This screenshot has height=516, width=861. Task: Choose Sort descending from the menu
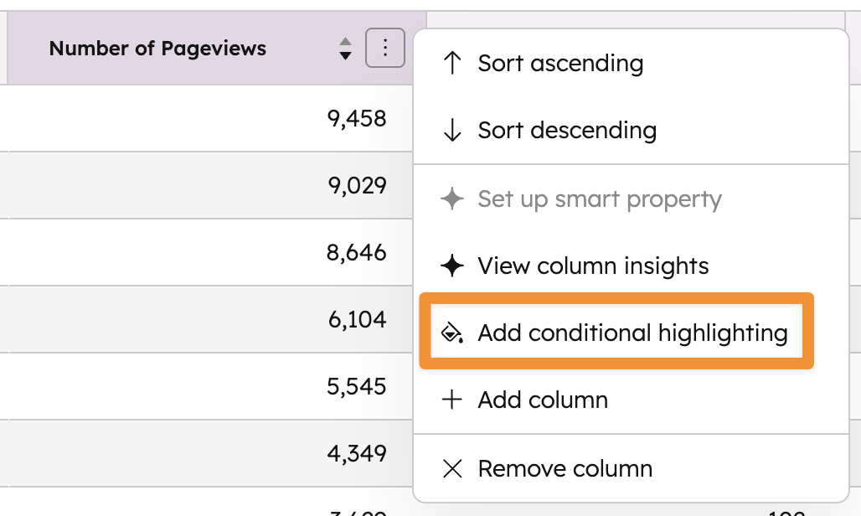(x=567, y=131)
